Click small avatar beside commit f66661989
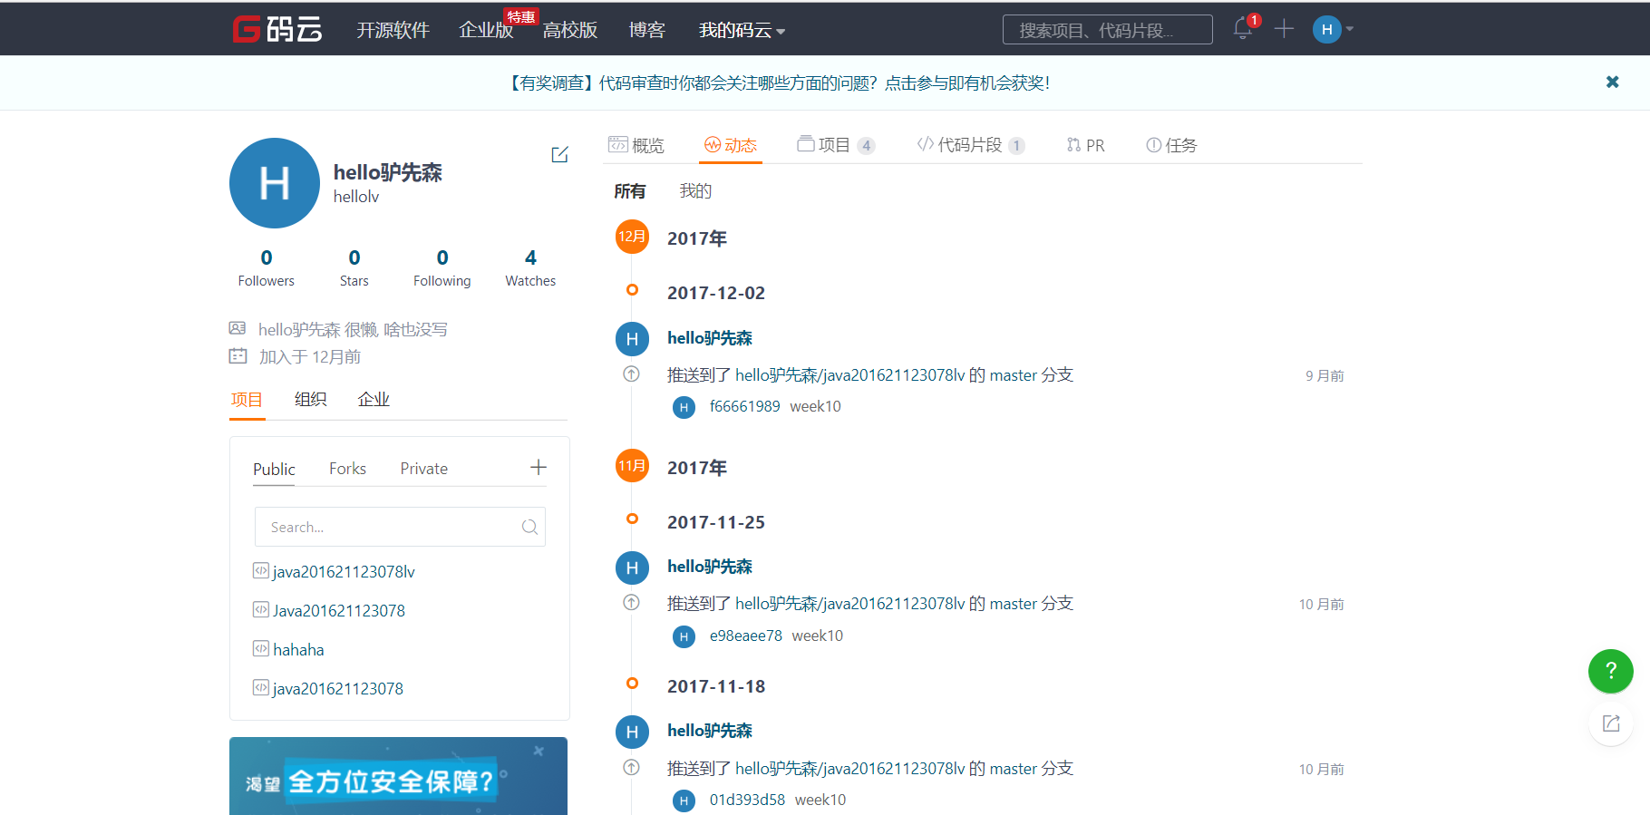This screenshot has width=1650, height=815. click(x=684, y=407)
